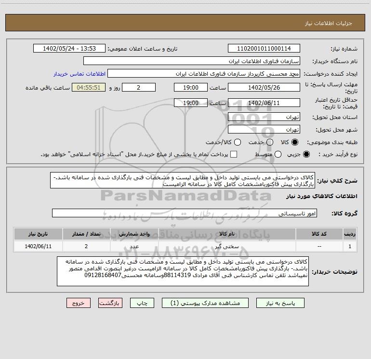The height and width of the screenshot is (359, 371).
Task: Click the ردیف column header
Action: pos(350,234)
